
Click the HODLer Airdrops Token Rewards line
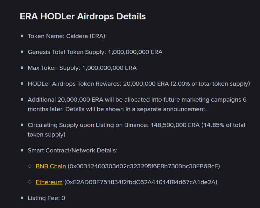pos(139,84)
